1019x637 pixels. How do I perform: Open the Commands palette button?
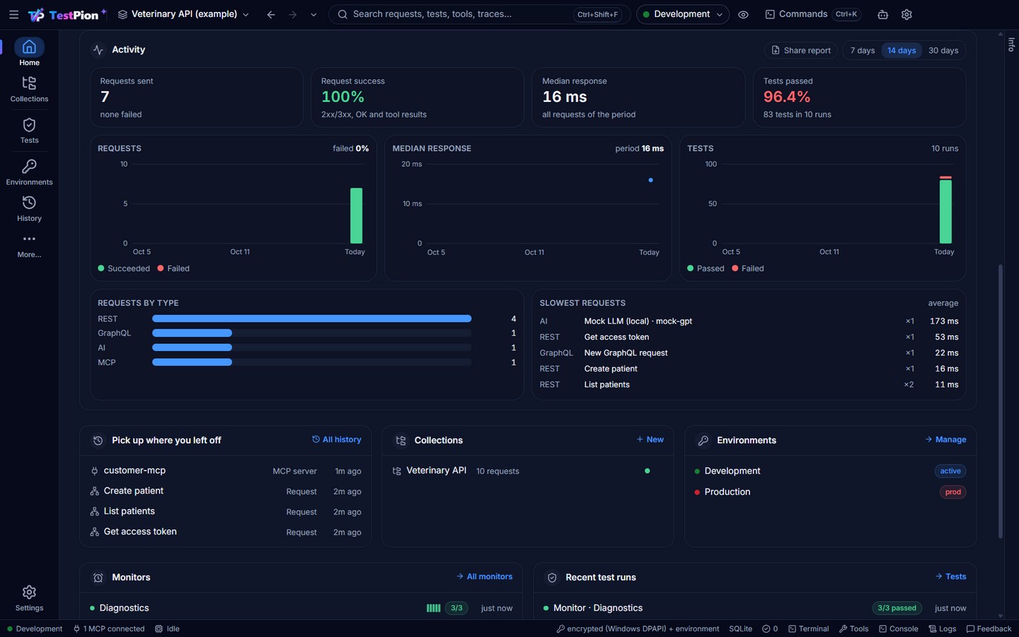pyautogui.click(x=812, y=14)
